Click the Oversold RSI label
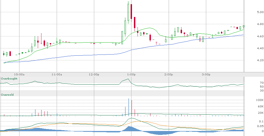This screenshot has width=264, height=136. click(7, 95)
